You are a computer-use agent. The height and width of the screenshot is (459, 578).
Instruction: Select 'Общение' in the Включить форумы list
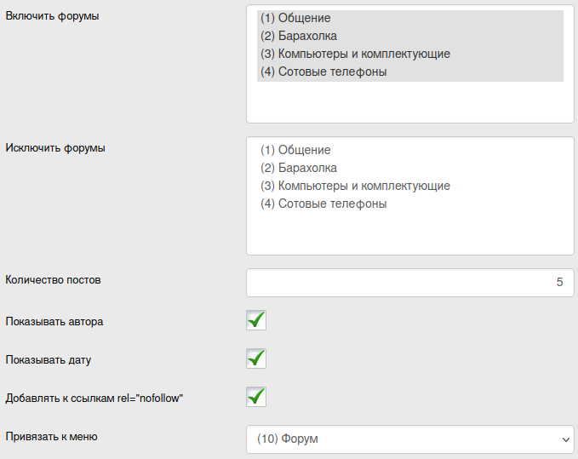pos(295,18)
